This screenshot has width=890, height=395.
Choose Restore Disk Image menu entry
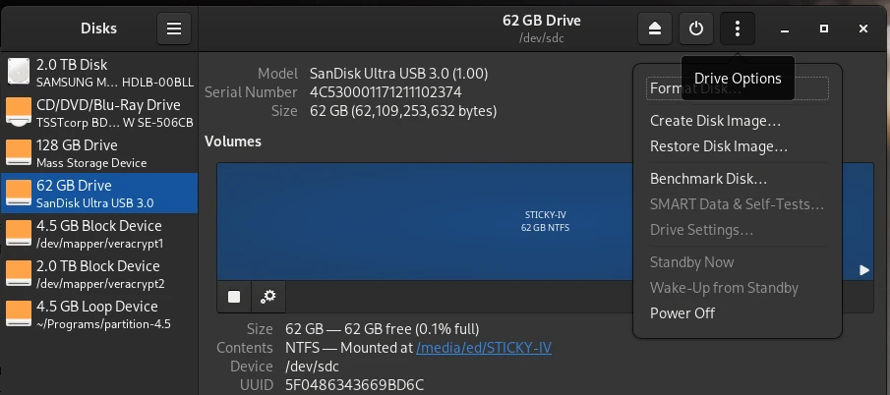click(x=719, y=146)
